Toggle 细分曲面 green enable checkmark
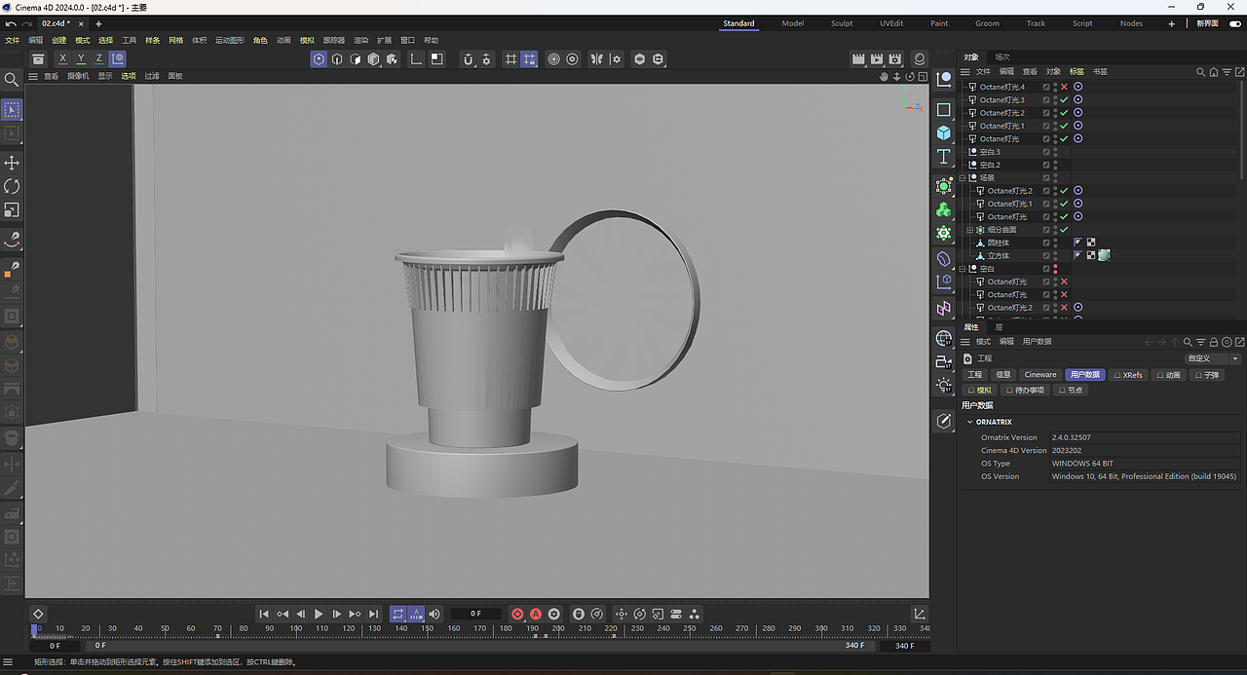The height and width of the screenshot is (675, 1247). pyautogui.click(x=1064, y=230)
